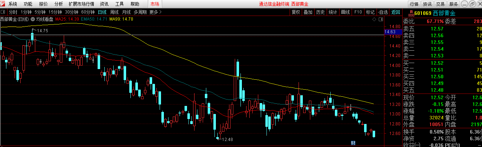This screenshot has height=147, width=482.
Task: Select the red 市场 tab
Action: (x=155, y=4)
